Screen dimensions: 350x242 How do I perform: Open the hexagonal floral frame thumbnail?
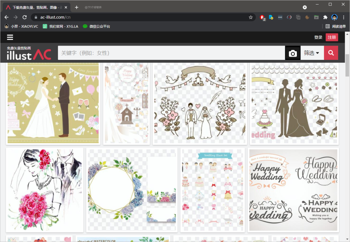point(132,190)
